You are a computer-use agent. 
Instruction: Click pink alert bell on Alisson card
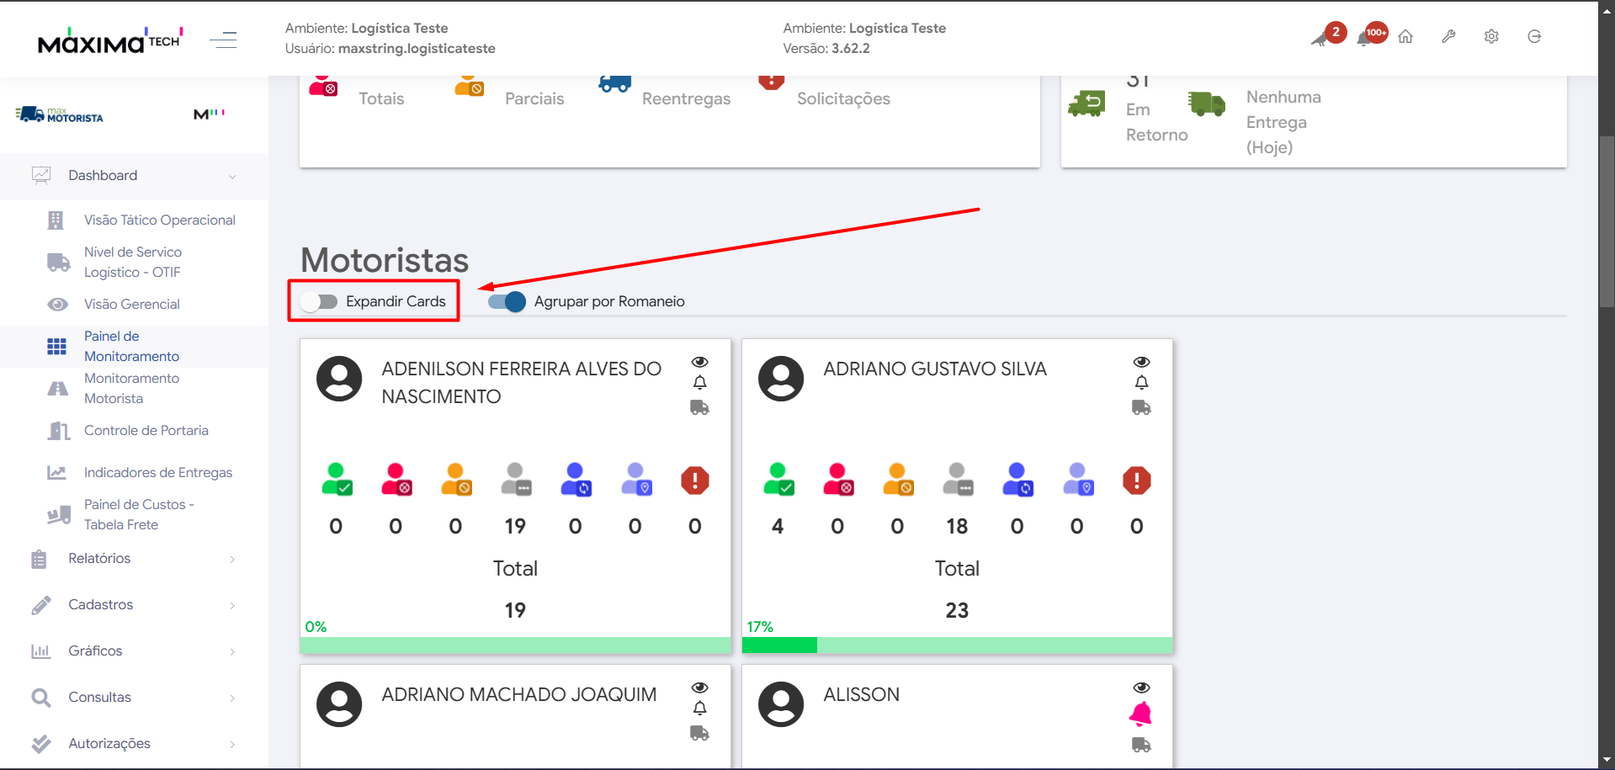pos(1140,714)
